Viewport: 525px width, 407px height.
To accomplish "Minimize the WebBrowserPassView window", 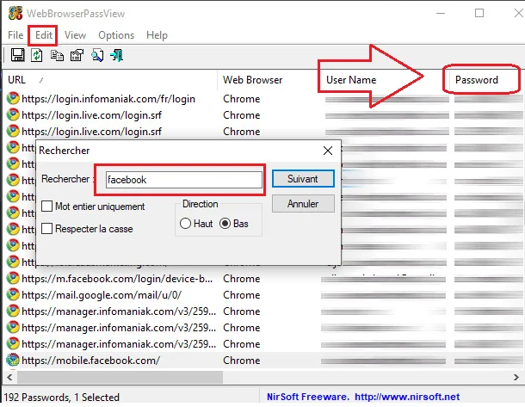I will [441, 13].
